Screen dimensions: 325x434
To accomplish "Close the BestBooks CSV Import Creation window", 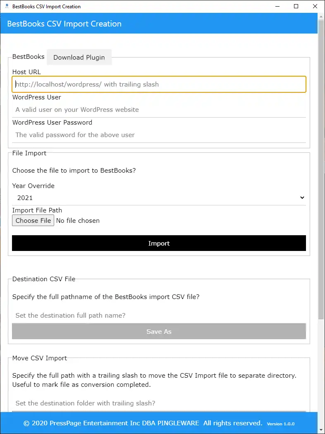I will click(315, 6).
